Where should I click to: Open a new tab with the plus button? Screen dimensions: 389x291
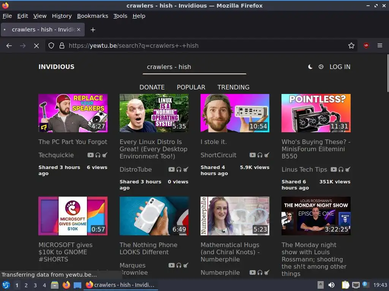pos(93,30)
